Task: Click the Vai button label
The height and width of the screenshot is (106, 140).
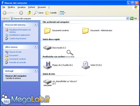Action: click(x=135, y=18)
